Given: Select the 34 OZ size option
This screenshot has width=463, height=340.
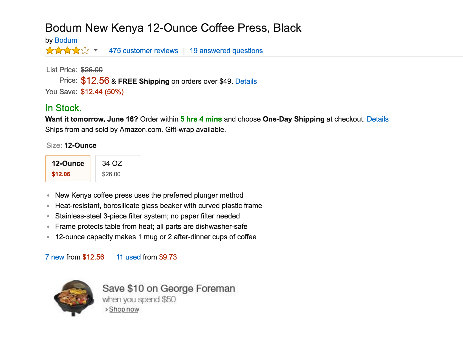Looking at the screenshot, I should pyautogui.click(x=118, y=168).
